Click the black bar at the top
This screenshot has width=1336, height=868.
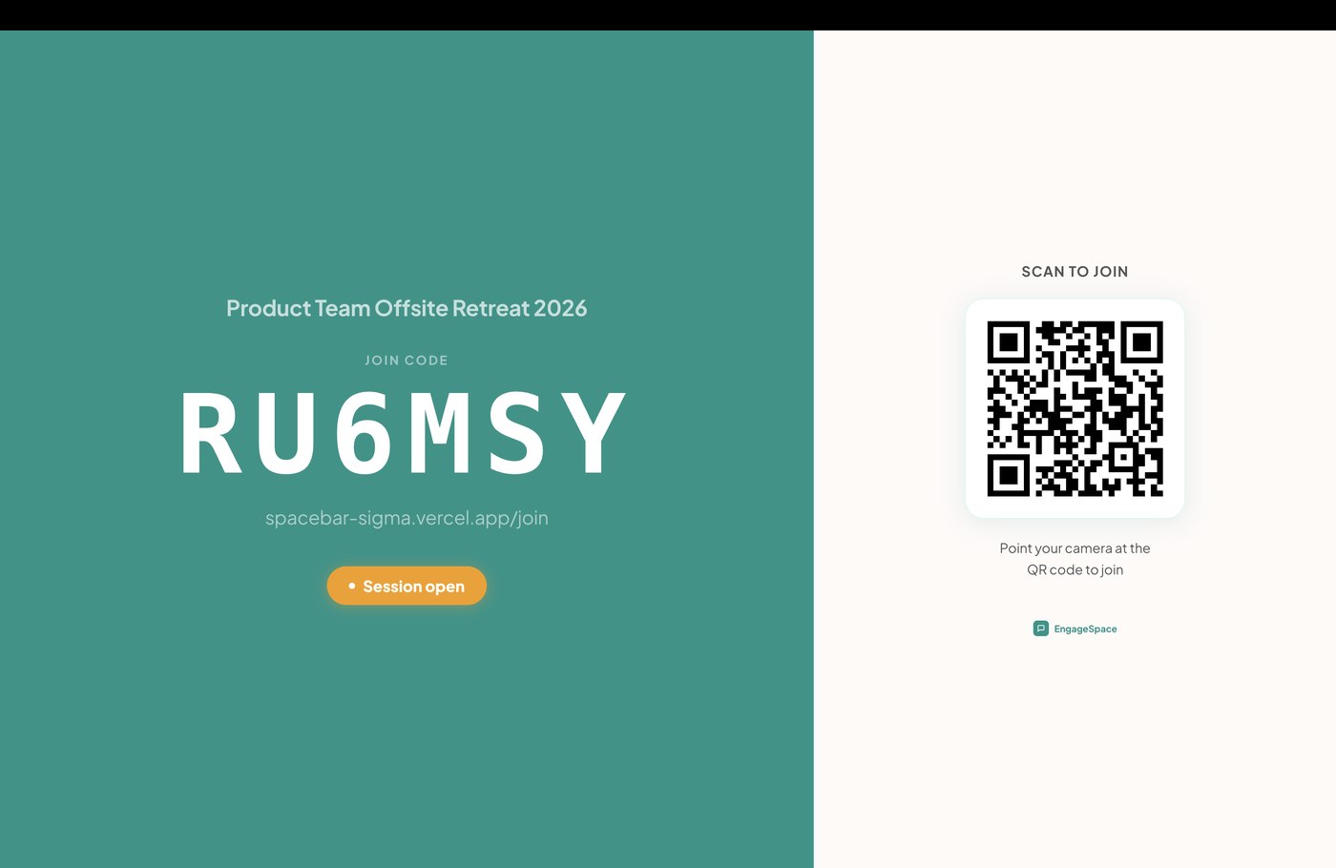[x=668, y=15]
